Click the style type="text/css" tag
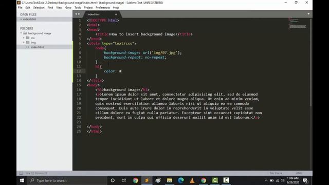 [112, 43]
